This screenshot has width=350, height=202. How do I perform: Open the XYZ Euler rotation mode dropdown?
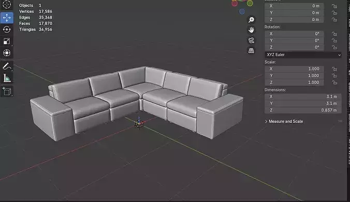click(303, 55)
